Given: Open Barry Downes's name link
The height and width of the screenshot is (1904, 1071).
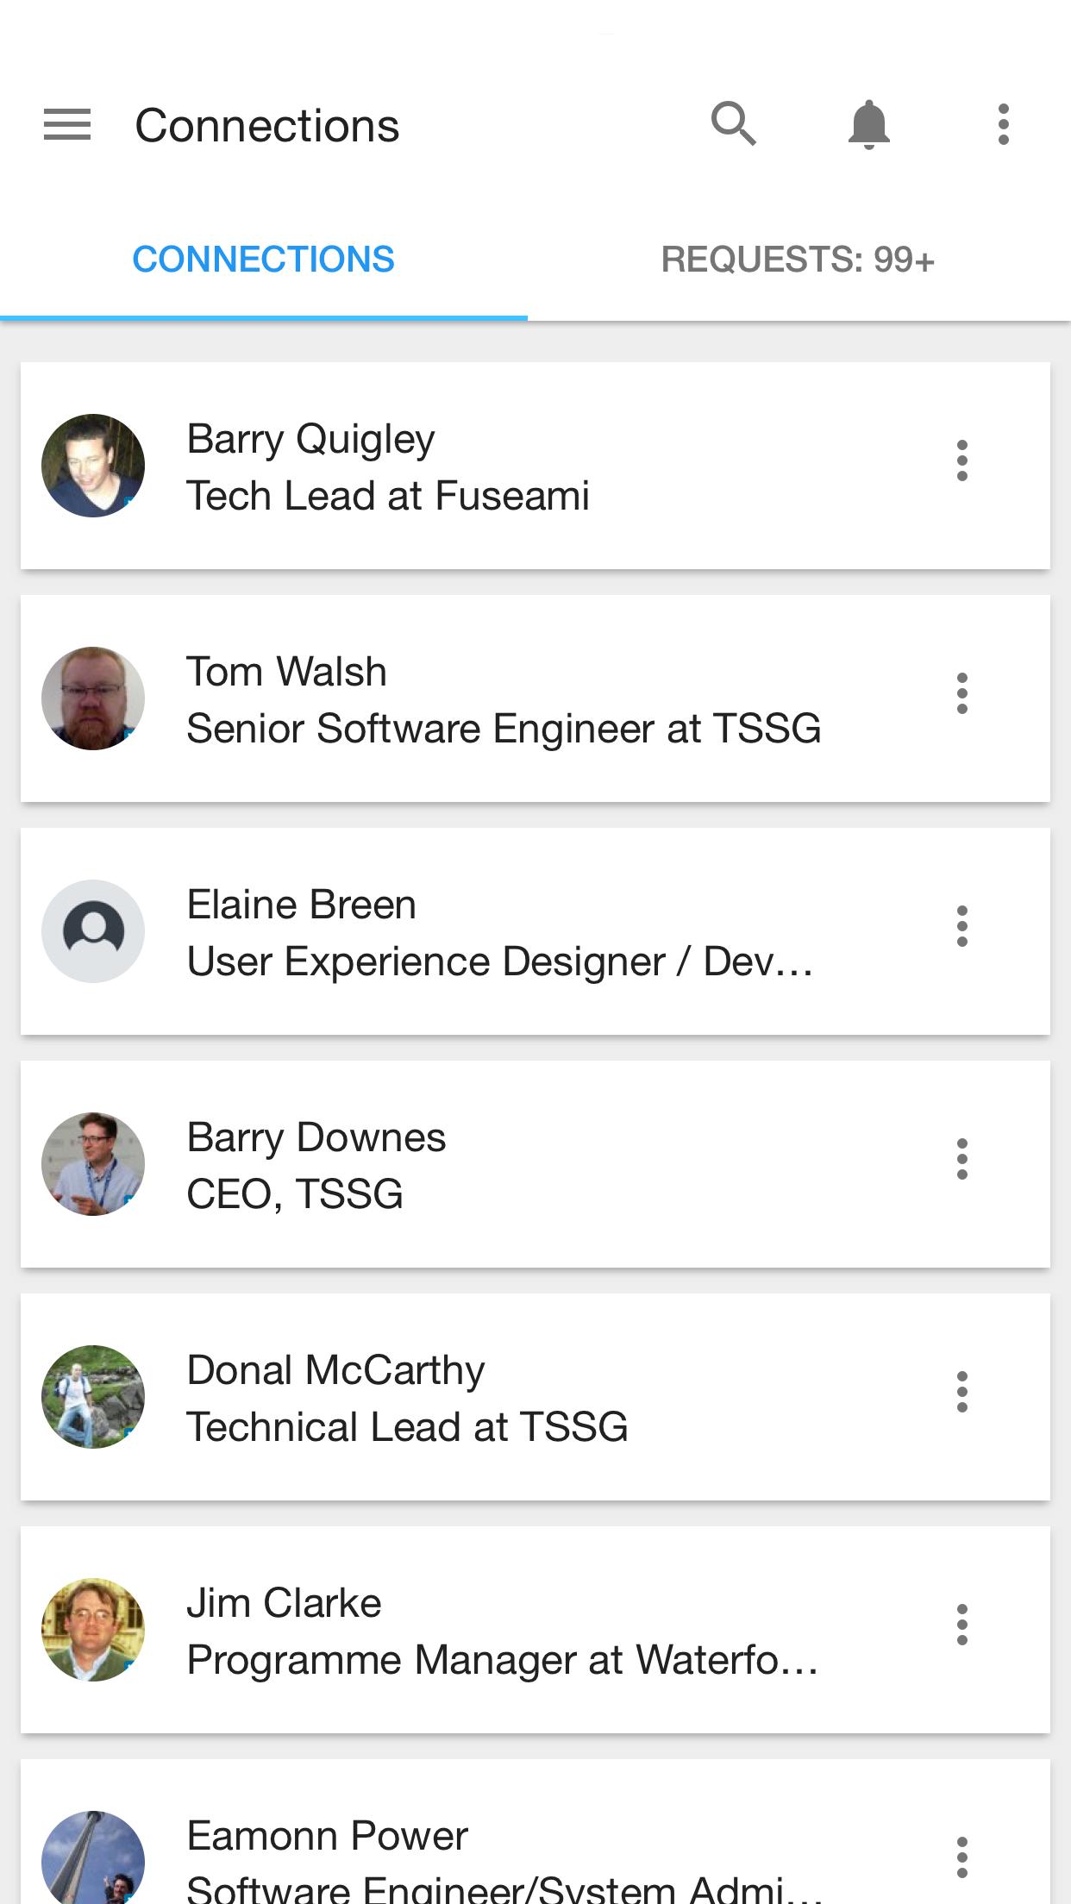Looking at the screenshot, I should (316, 1137).
